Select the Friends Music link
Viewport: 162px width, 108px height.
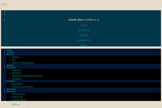coord(19,94)
